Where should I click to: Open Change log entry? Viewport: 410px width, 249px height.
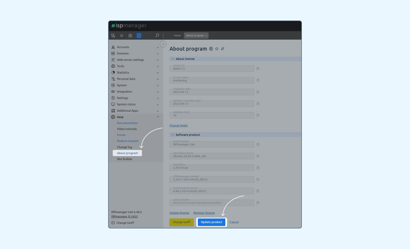coord(125,147)
